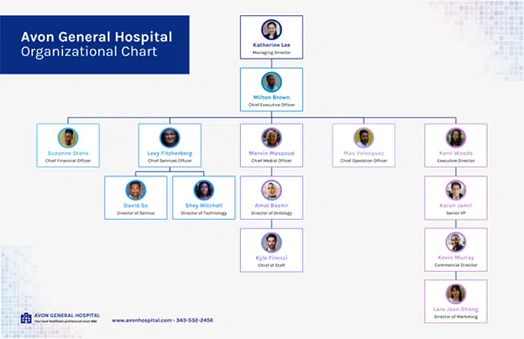Select the Lara Jean Shang name label
Screen dimensions: 524x339
pos(455,309)
